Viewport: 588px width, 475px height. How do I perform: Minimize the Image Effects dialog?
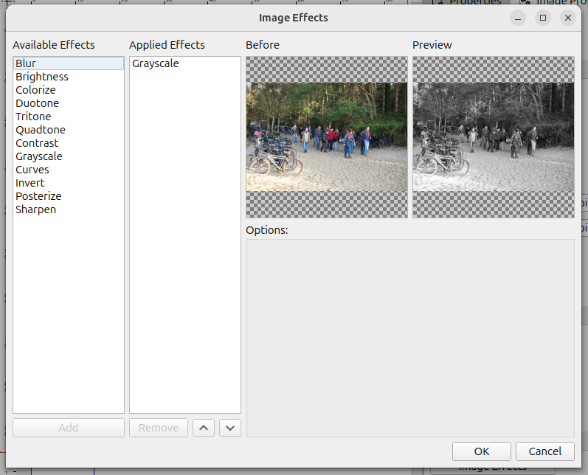(518, 18)
